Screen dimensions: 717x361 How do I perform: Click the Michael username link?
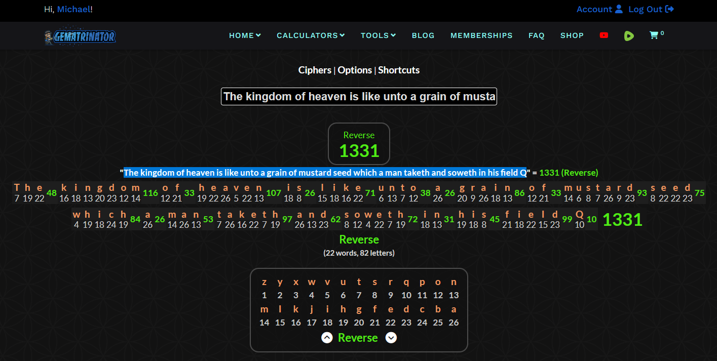(x=73, y=9)
